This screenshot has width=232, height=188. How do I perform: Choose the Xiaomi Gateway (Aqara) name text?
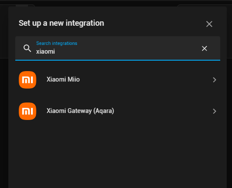(x=80, y=111)
